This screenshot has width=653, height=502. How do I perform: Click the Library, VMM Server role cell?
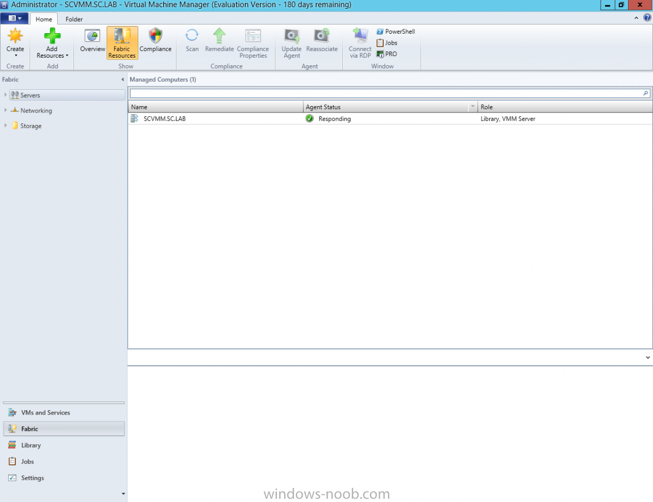(x=508, y=119)
